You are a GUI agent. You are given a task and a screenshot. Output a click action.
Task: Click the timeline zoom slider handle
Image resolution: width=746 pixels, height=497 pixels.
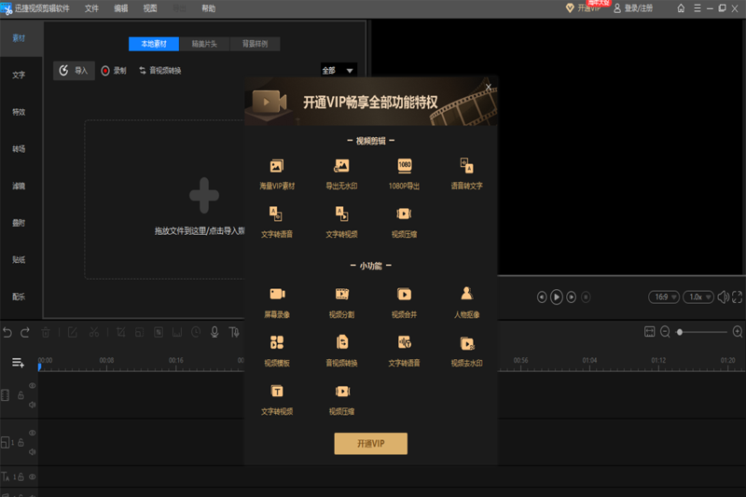click(680, 332)
